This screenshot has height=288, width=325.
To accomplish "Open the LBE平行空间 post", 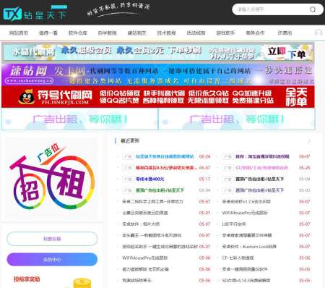I will tap(233, 224).
